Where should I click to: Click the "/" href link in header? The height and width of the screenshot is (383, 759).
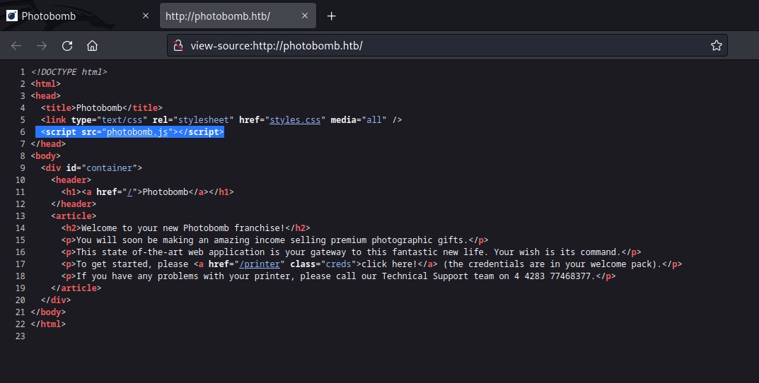[x=130, y=192]
